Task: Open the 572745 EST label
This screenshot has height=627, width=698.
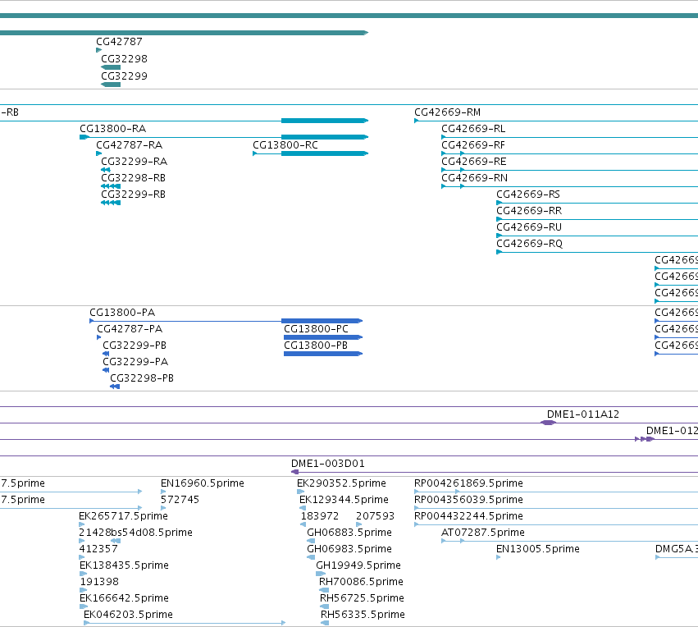Action: click(x=180, y=500)
